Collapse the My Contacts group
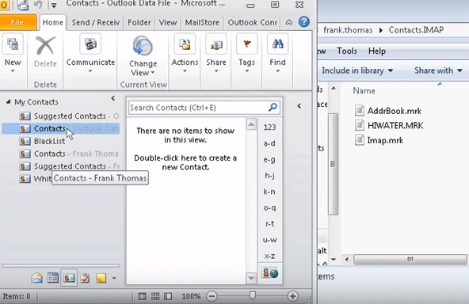469x304 pixels. tap(9, 102)
